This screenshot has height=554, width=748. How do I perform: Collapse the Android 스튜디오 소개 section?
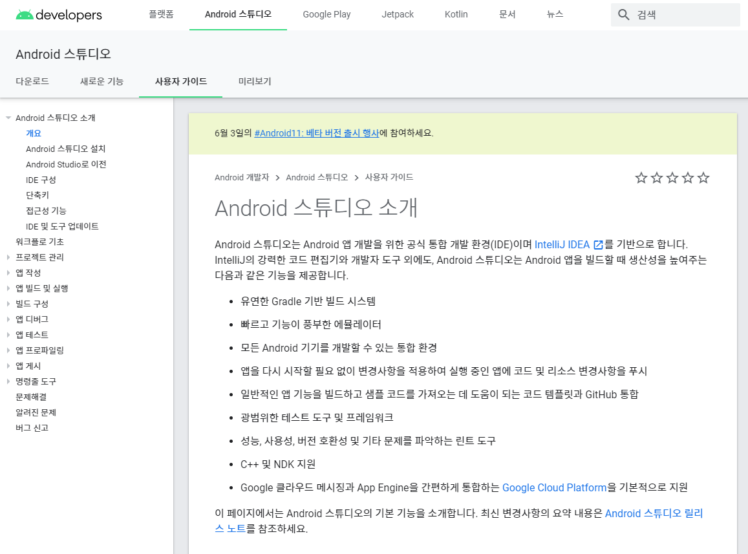tap(8, 118)
